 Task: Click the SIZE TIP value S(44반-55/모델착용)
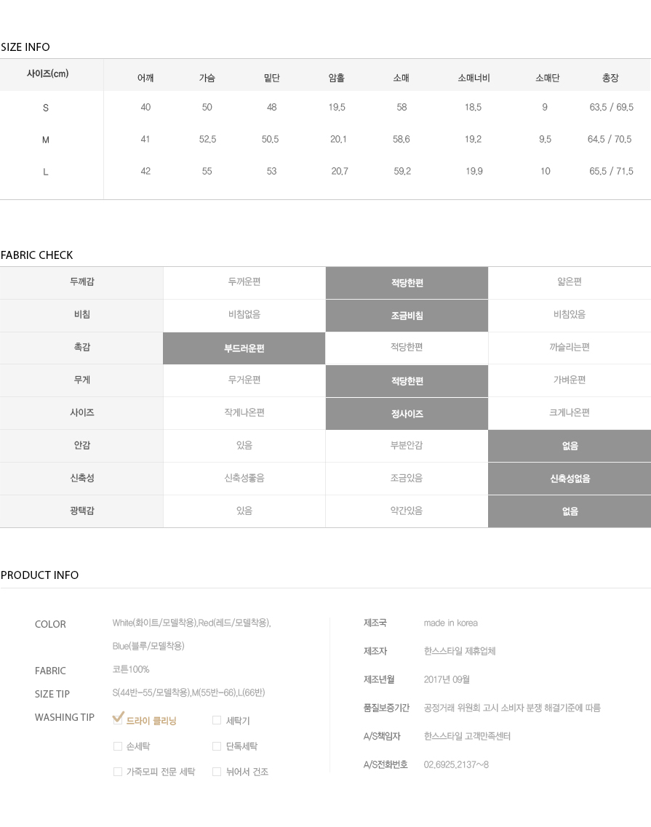(151, 692)
